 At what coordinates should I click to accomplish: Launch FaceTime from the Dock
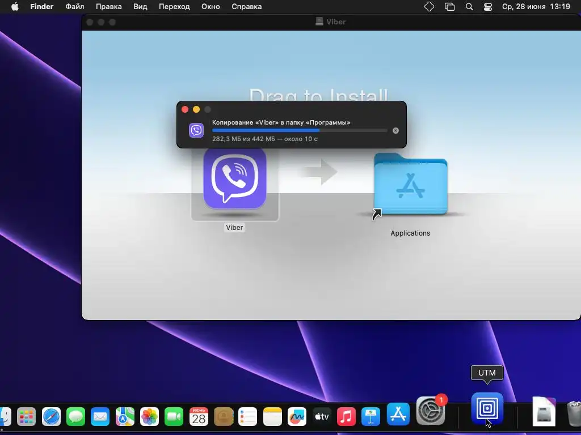174,417
